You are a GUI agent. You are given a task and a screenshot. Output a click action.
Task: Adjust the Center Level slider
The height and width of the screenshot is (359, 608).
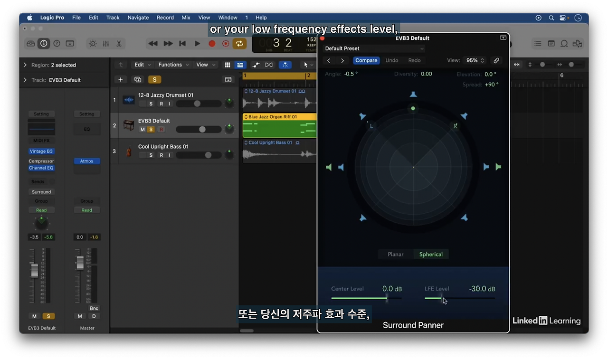pyautogui.click(x=366, y=298)
